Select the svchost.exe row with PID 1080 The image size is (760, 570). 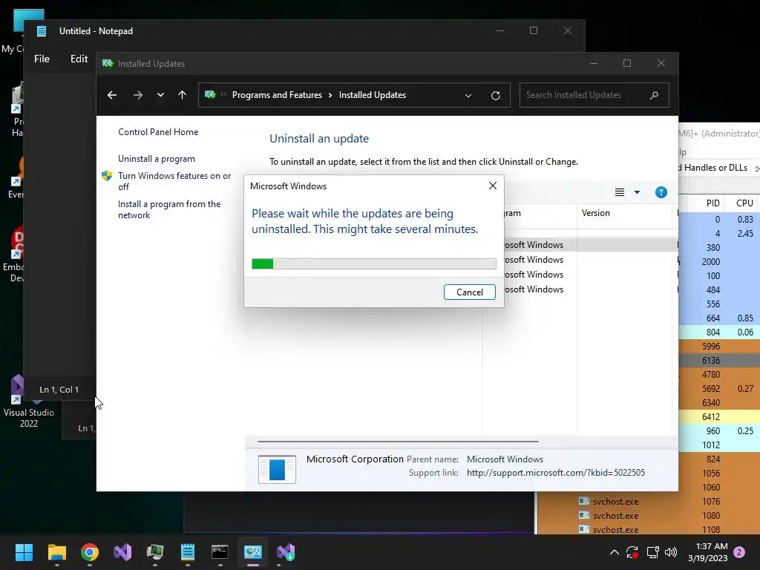(649, 515)
